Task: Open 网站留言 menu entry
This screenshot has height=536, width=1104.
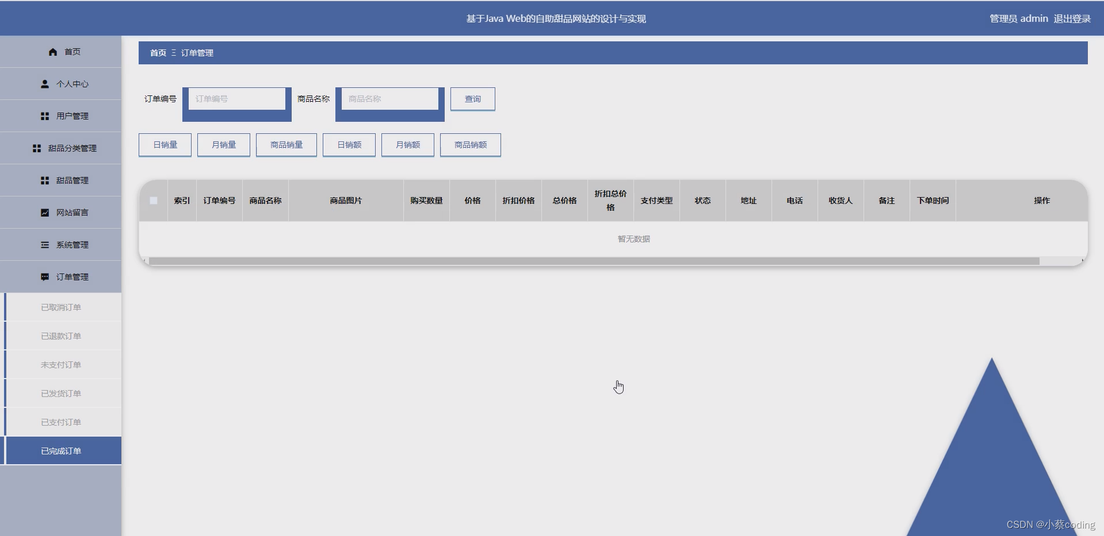Action: click(60, 213)
